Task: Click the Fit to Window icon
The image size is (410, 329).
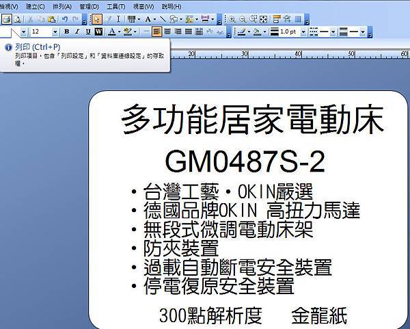Action: coord(263,19)
